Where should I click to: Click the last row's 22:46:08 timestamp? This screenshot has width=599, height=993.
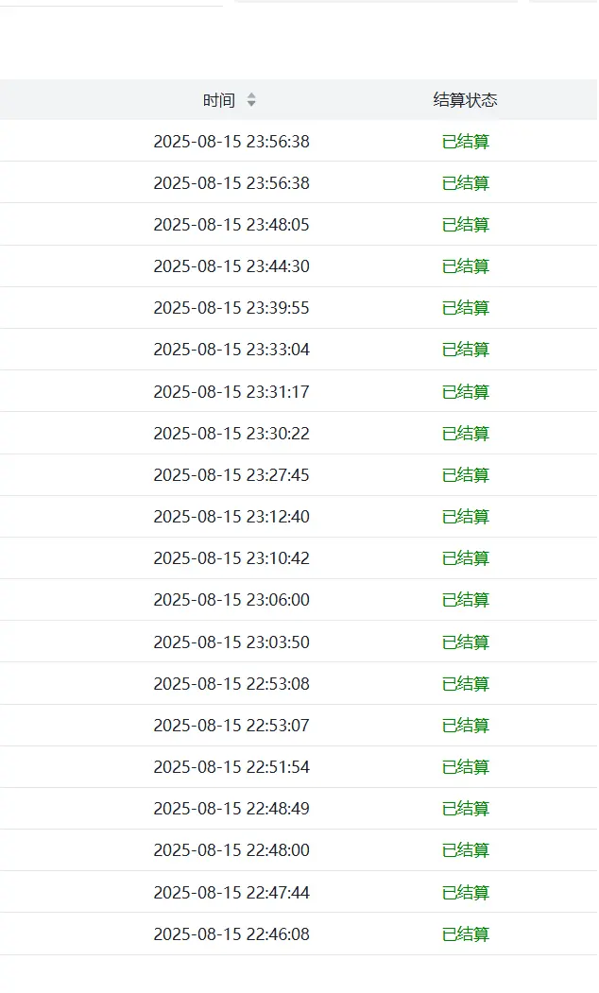231,934
